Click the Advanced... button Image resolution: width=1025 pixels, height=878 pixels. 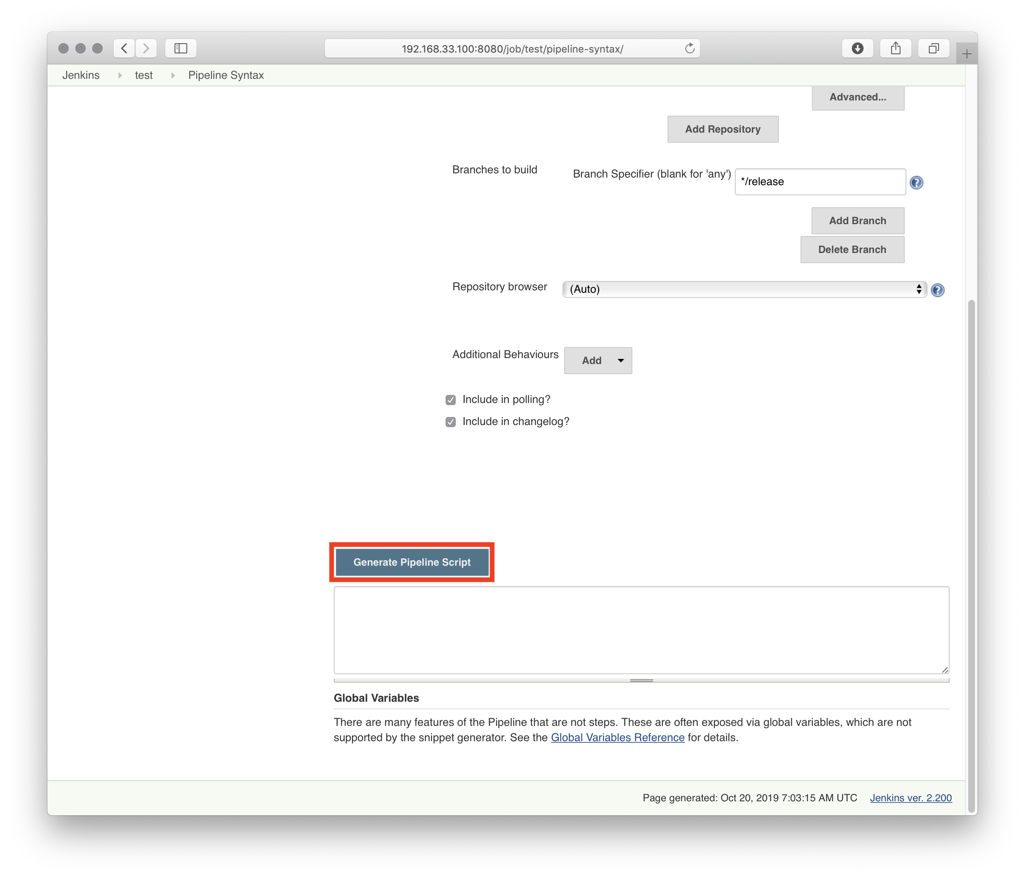pyautogui.click(x=858, y=97)
